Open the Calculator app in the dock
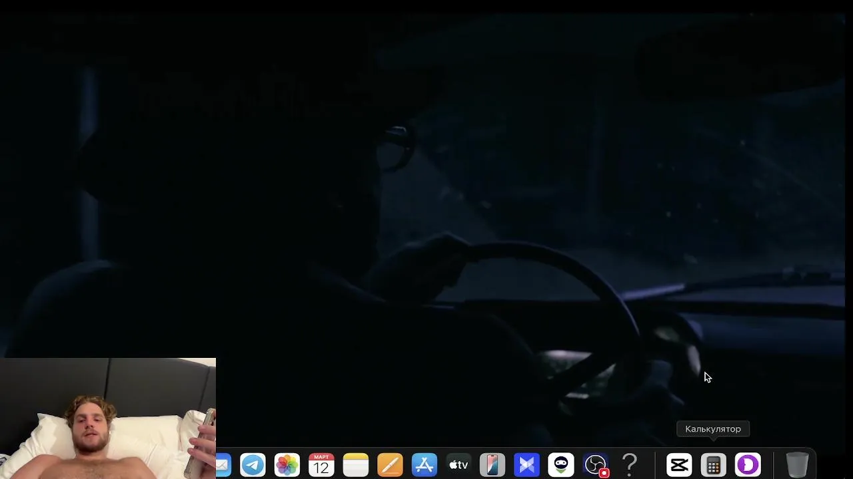 (x=713, y=464)
